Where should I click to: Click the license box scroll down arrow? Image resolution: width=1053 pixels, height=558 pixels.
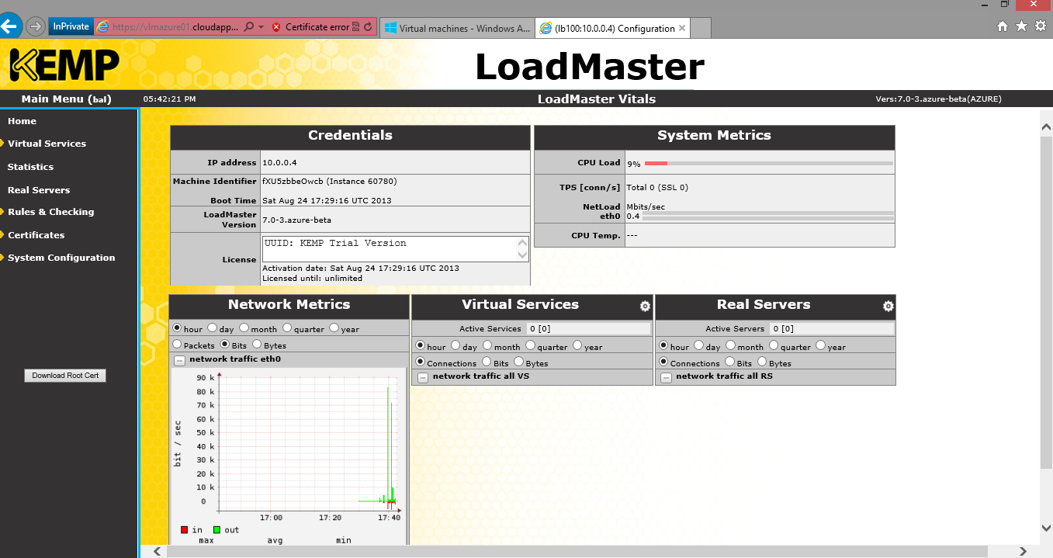[522, 255]
